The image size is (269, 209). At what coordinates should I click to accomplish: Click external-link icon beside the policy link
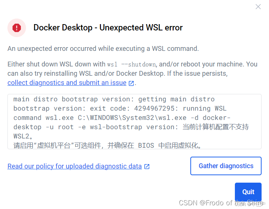147,166
